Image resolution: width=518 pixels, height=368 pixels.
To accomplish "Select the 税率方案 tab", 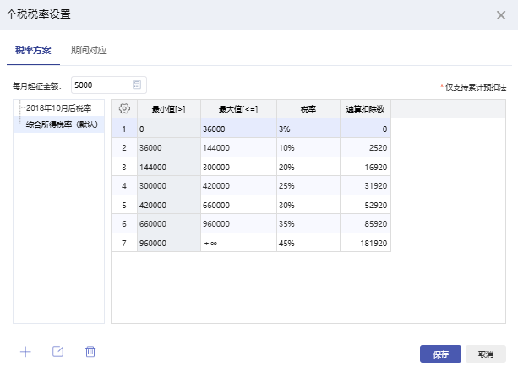I will tap(33, 50).
